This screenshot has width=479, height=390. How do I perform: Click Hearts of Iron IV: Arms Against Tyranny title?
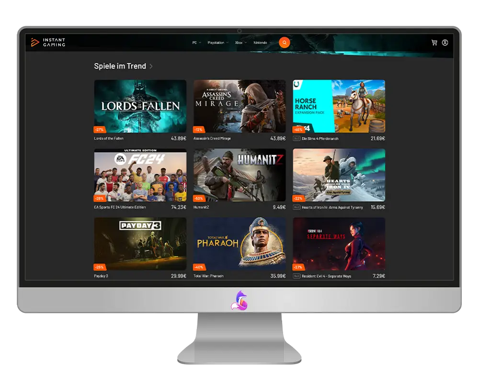click(332, 208)
